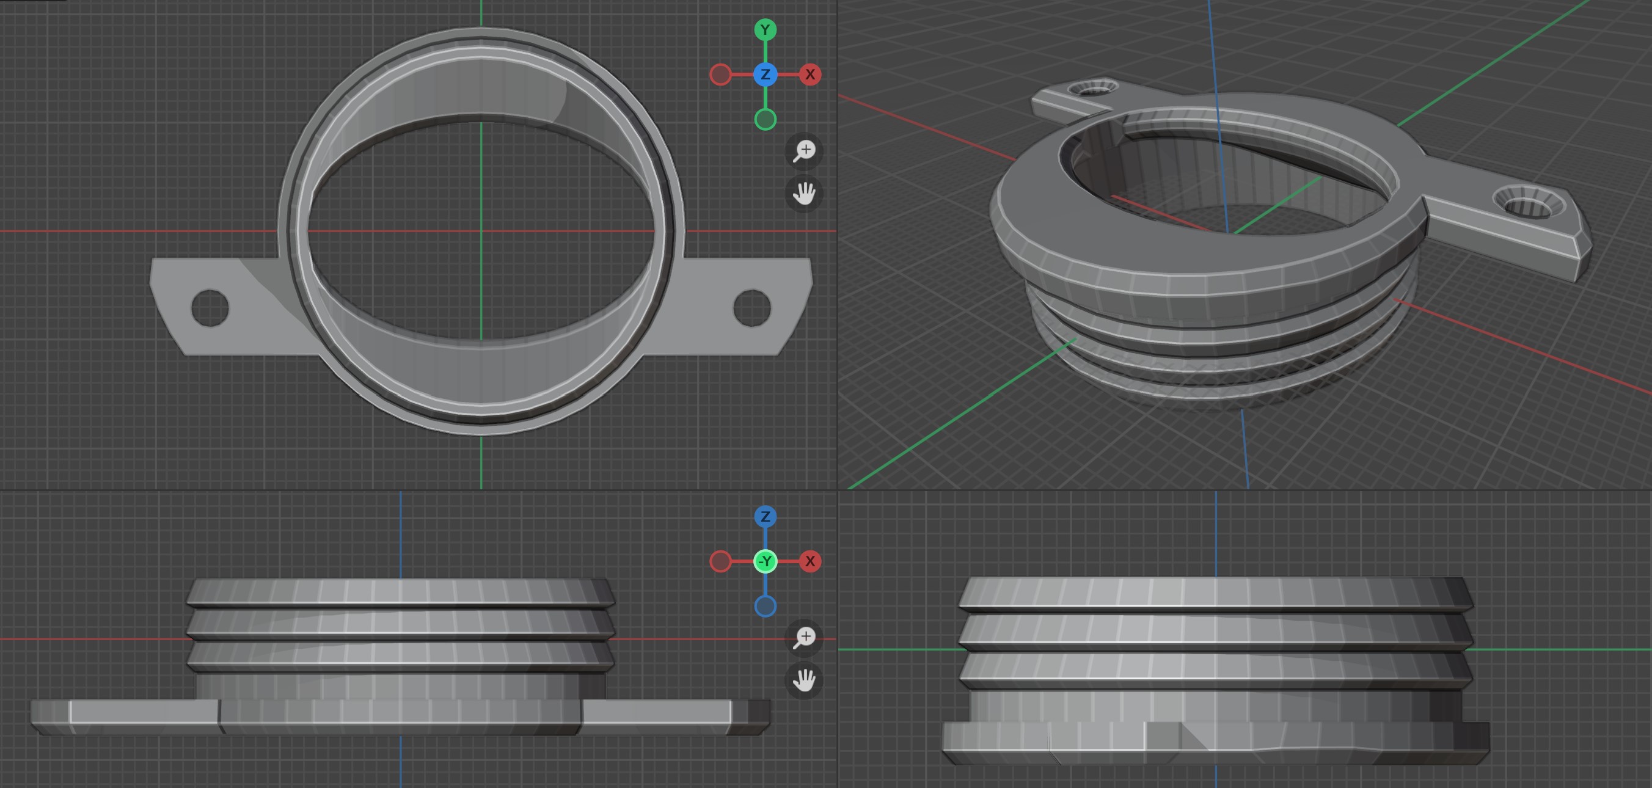Click pan hand icon in front viewport
1652x788 pixels.
[x=804, y=680]
